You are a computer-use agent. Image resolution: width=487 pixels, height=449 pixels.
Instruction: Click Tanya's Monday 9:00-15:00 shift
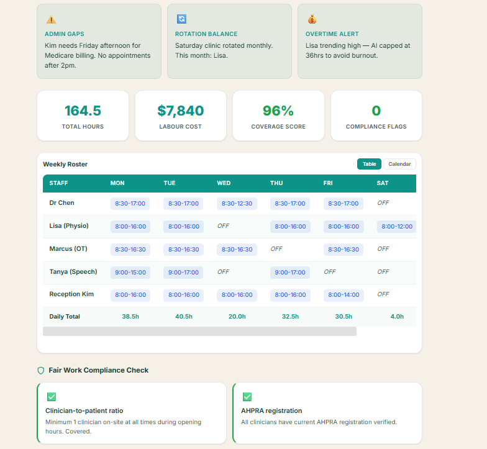(x=130, y=273)
